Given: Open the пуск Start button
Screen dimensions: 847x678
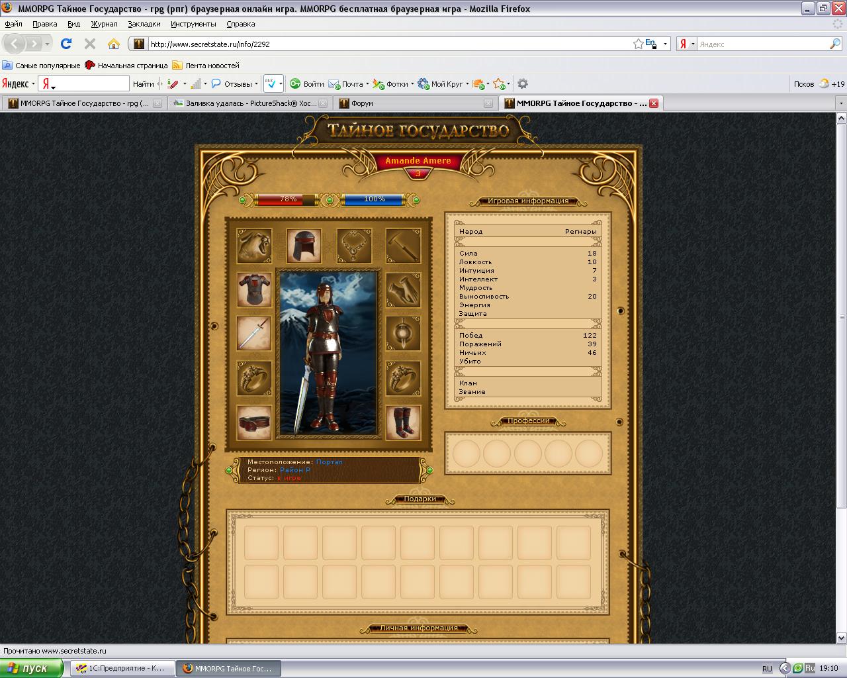Looking at the screenshot, I should point(32,668).
